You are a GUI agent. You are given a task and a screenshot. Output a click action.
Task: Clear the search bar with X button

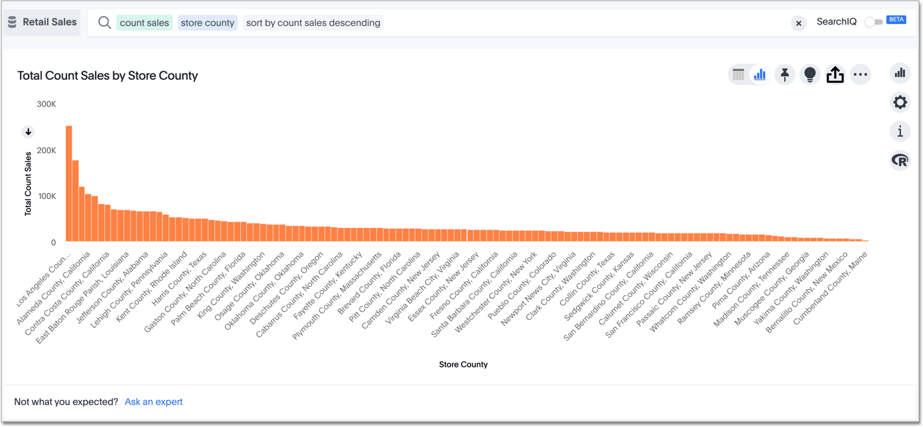(798, 23)
